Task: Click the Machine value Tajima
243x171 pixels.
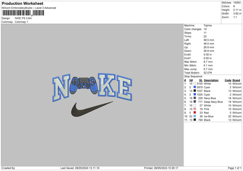Action: 207,25
